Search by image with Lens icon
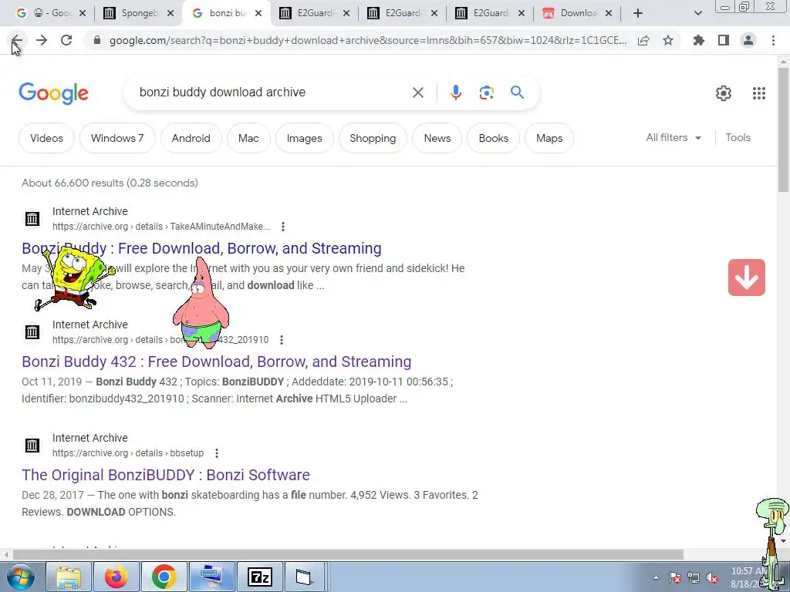790x592 pixels. [487, 92]
